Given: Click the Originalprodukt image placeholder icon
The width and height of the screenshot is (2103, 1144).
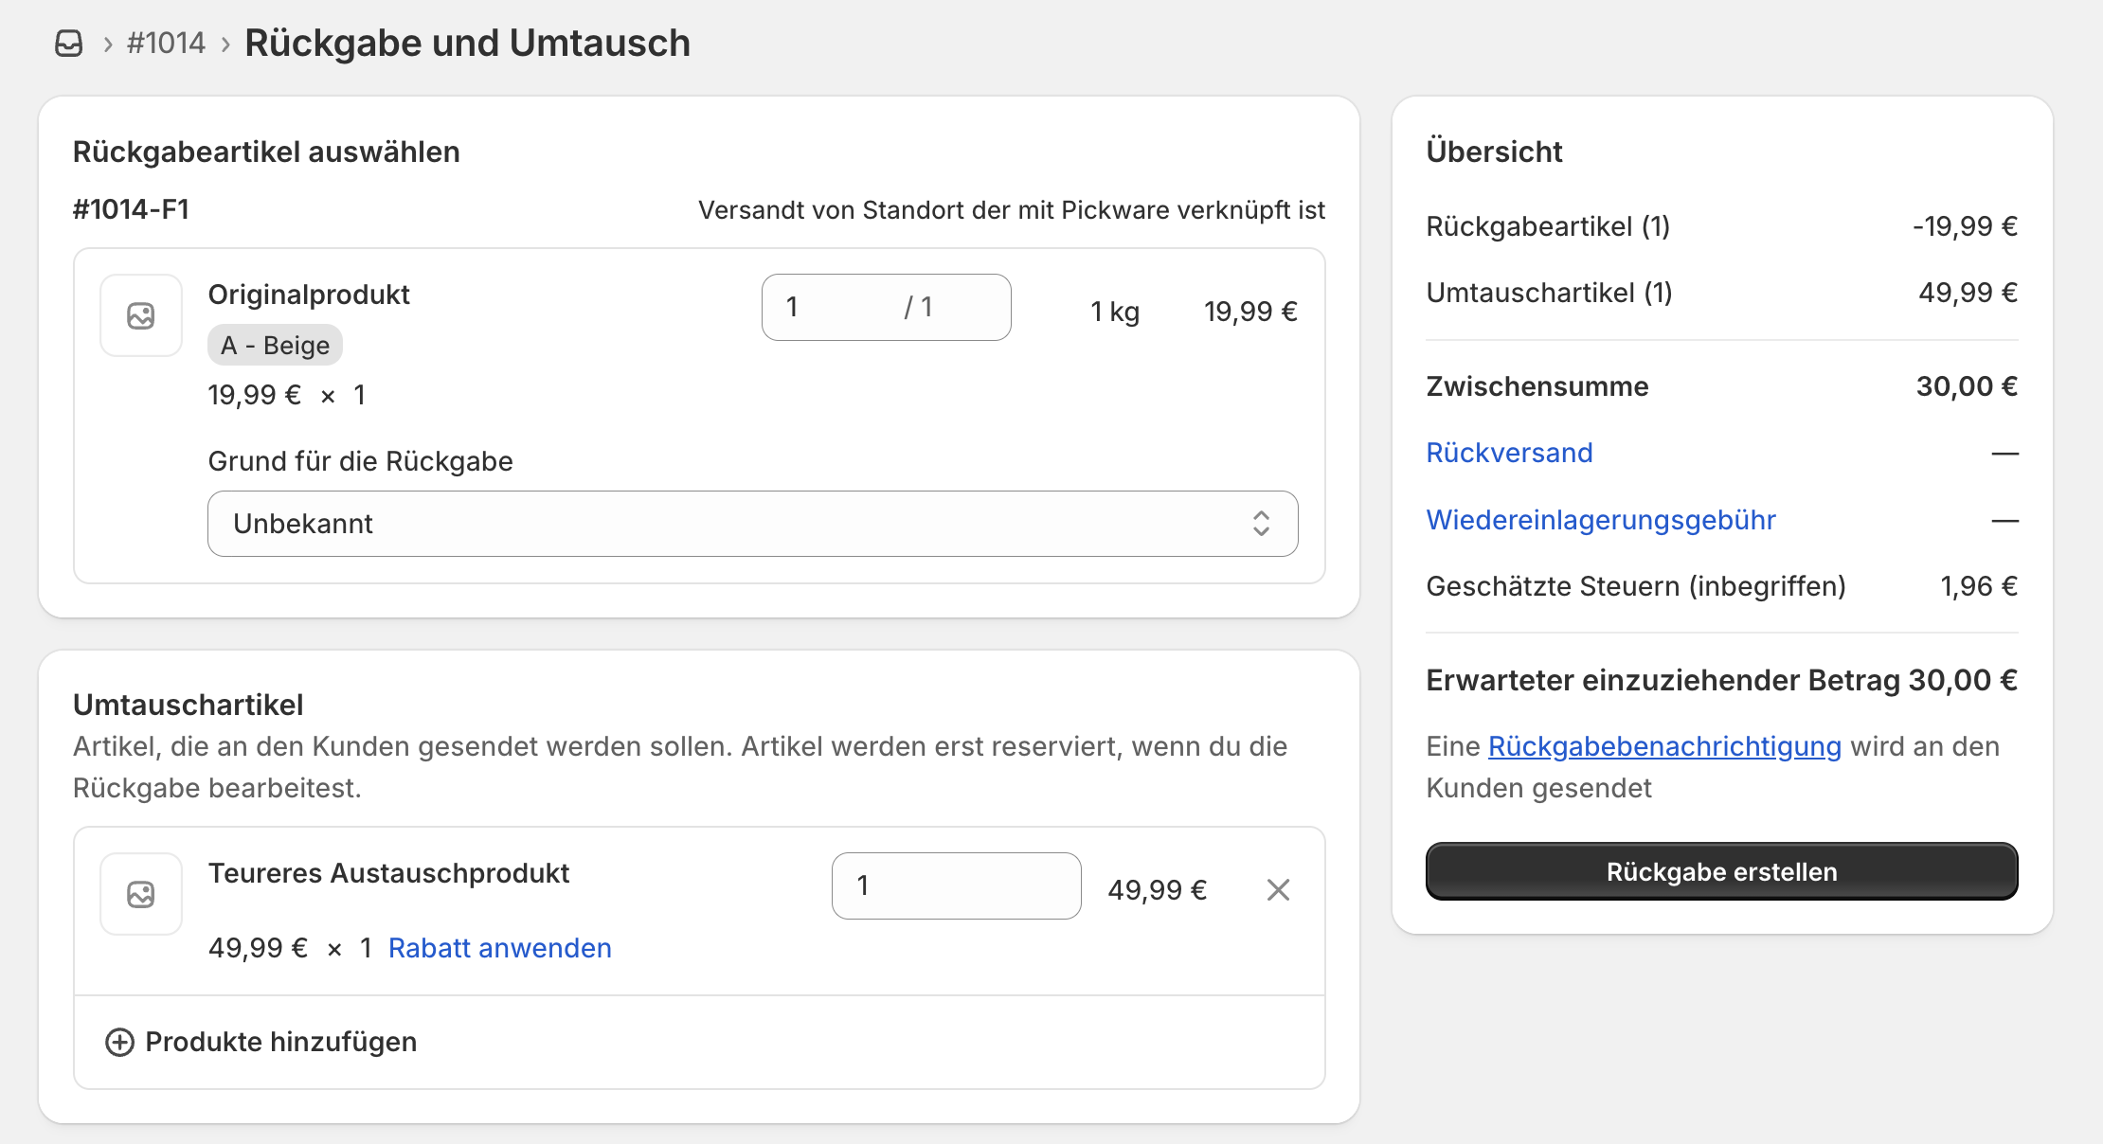Looking at the screenshot, I should pyautogui.click(x=141, y=315).
